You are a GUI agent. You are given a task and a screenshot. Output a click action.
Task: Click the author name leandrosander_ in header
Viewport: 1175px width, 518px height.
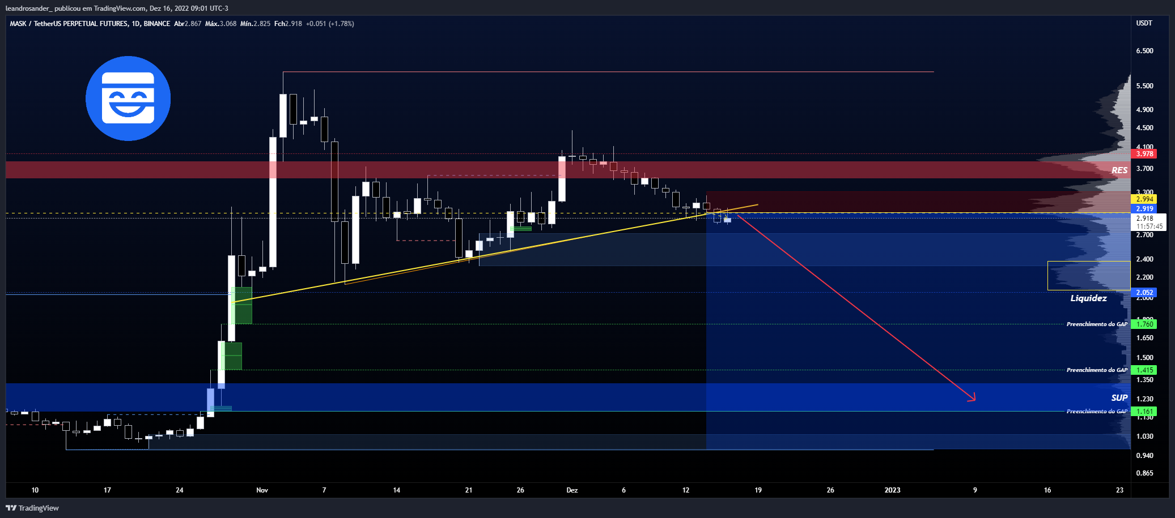coord(29,8)
